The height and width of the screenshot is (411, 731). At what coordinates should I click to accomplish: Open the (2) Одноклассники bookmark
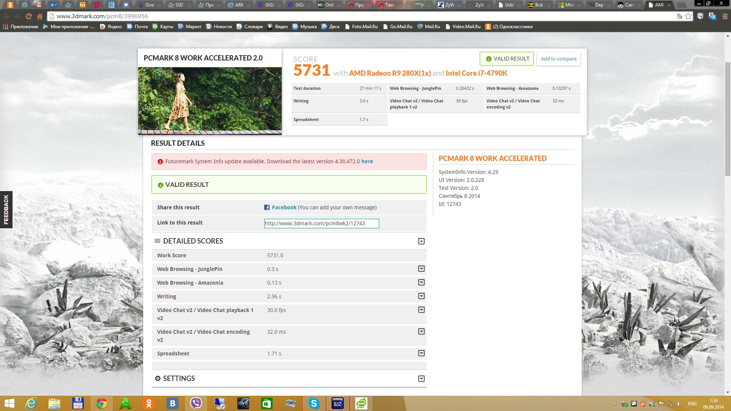pyautogui.click(x=509, y=27)
